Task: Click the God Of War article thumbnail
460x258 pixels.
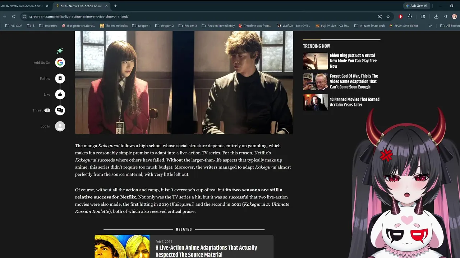Action: 316,82
